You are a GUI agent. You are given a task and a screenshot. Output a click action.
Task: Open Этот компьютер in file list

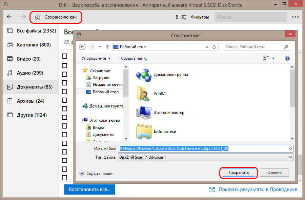click(x=144, y=113)
